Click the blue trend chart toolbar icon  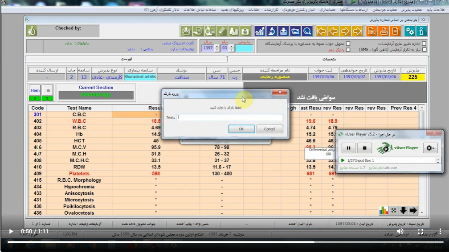[x=260, y=31]
